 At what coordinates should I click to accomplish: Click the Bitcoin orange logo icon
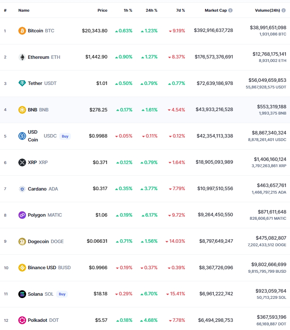(x=22, y=31)
